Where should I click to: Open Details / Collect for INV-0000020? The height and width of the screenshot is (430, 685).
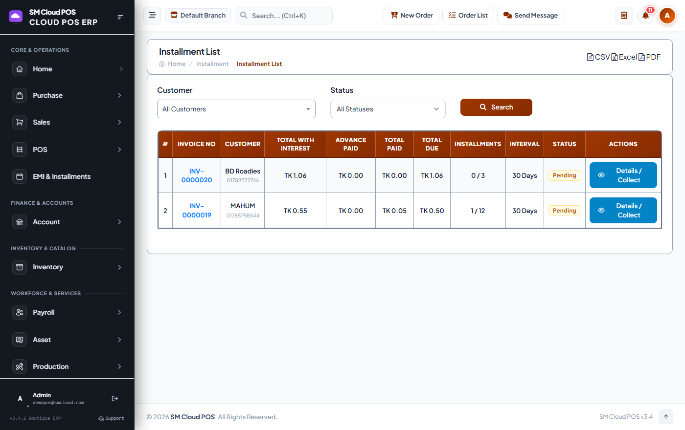623,175
